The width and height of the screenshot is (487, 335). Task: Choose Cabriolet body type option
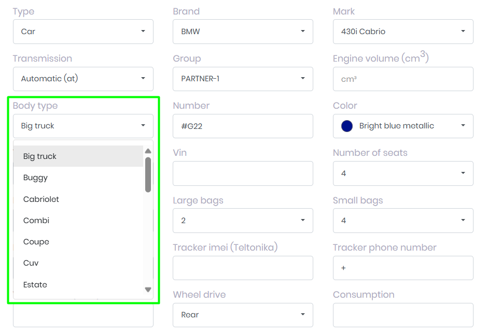tap(41, 199)
